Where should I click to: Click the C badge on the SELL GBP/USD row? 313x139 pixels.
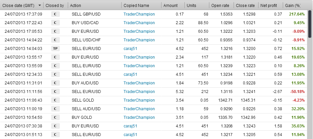55,14
